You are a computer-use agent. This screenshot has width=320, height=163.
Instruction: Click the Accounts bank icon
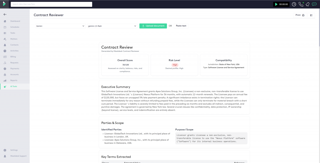[5, 74]
